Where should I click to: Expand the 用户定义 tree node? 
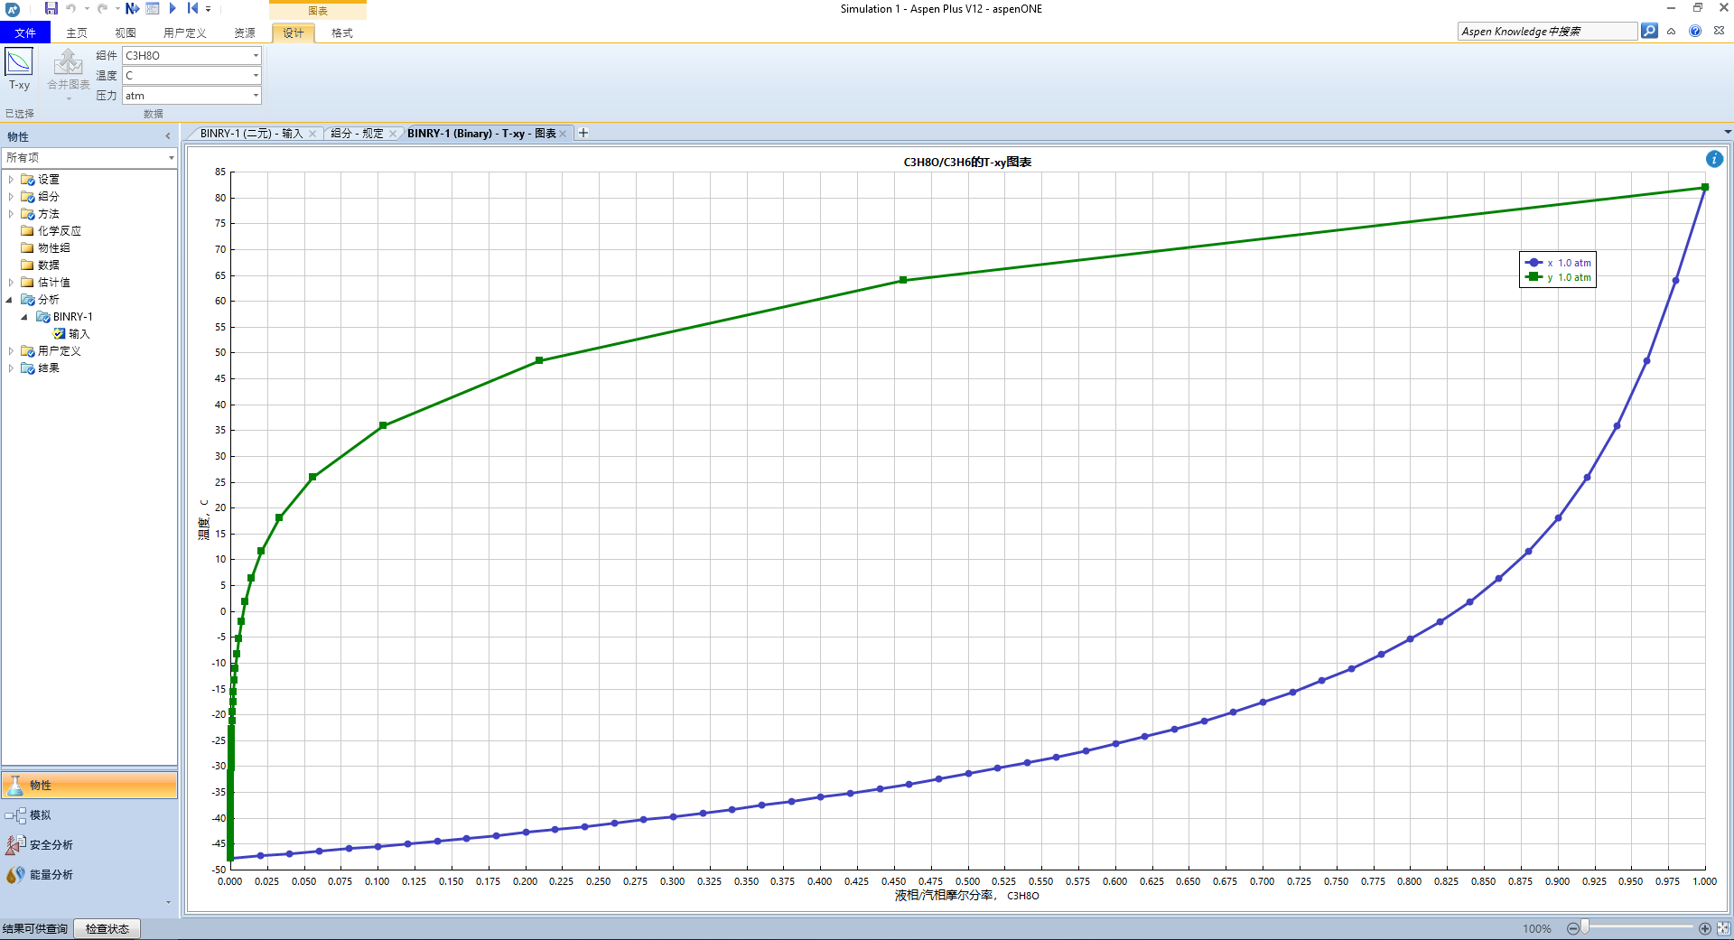pos(11,351)
